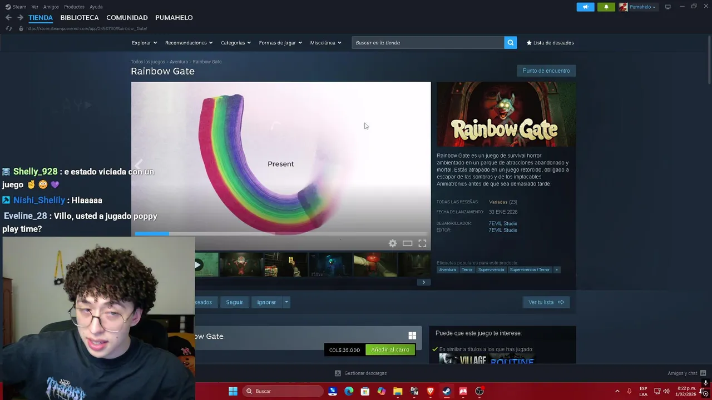Reload the store page

(9, 28)
